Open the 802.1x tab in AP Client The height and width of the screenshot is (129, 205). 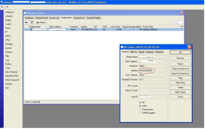point(134,52)
